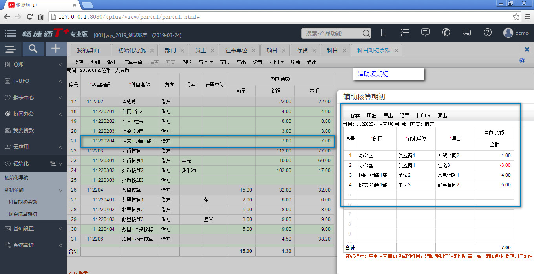534x274 pixels.
Task: Click 试算平衡 in the toolbar
Action: pos(133,62)
